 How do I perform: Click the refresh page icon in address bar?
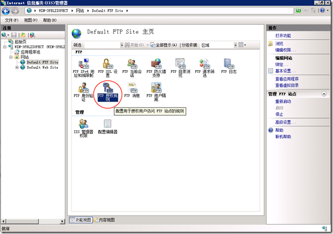point(299,10)
